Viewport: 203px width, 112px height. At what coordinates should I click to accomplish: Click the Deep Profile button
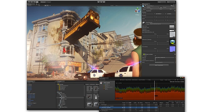pyautogui.click(x=128, y=80)
